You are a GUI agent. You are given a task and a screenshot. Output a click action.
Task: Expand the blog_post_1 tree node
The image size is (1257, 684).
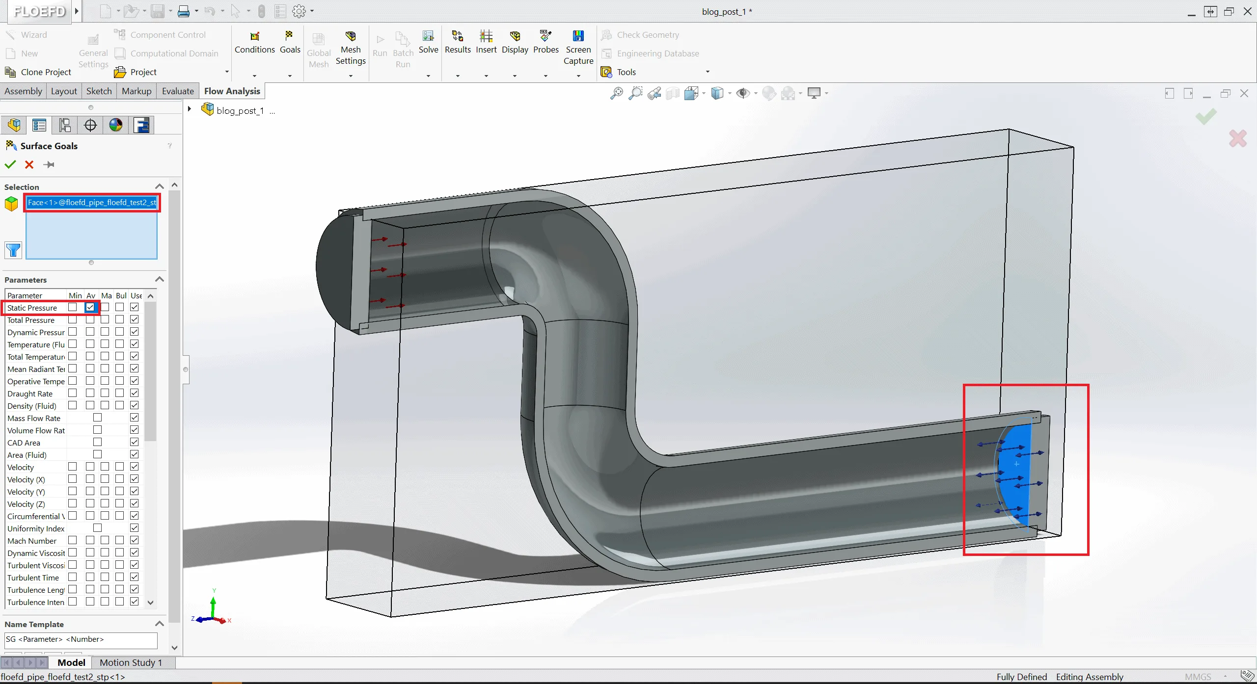(x=190, y=109)
